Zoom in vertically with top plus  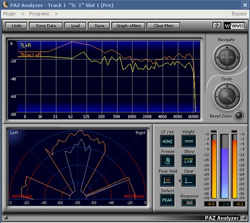(x=227, y=86)
